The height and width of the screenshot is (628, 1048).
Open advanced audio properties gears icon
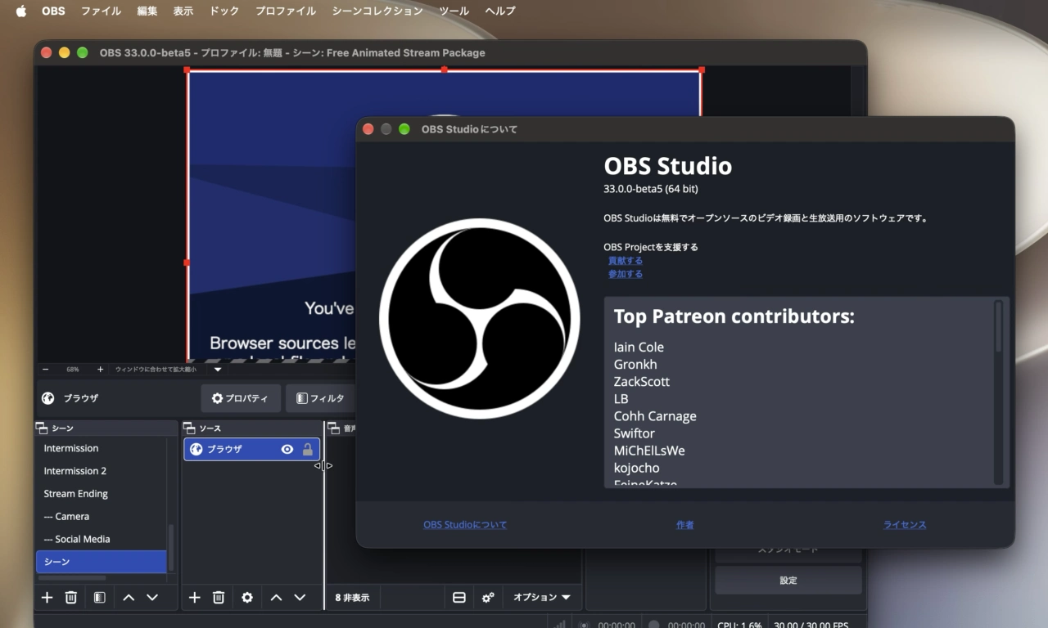point(488,598)
